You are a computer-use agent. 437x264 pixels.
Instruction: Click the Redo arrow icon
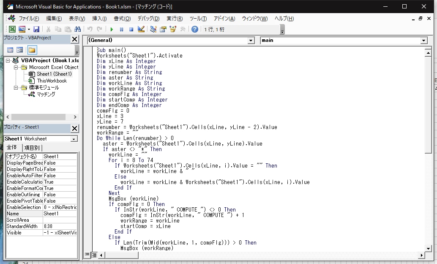click(x=99, y=29)
